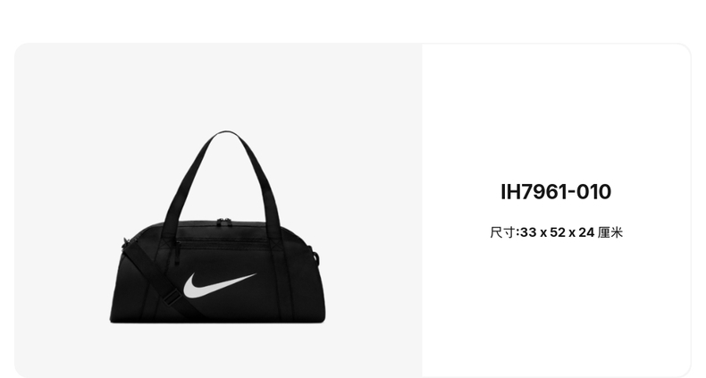Image resolution: width=706 pixels, height=378 pixels.
Task: Click the top zipper pulls on bag
Action: [x=224, y=222]
